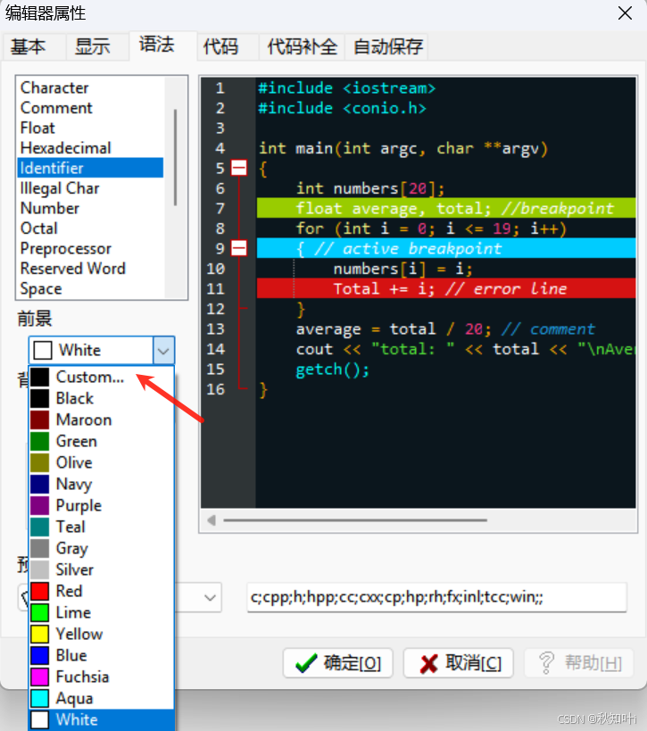Pick Octal in the syntax list

click(x=90, y=228)
